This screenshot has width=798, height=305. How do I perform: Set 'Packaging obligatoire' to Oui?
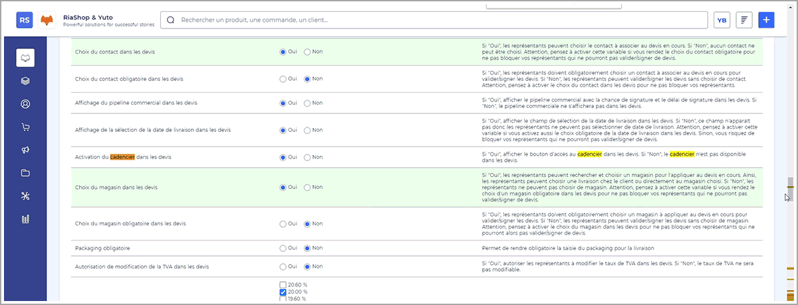(283, 248)
